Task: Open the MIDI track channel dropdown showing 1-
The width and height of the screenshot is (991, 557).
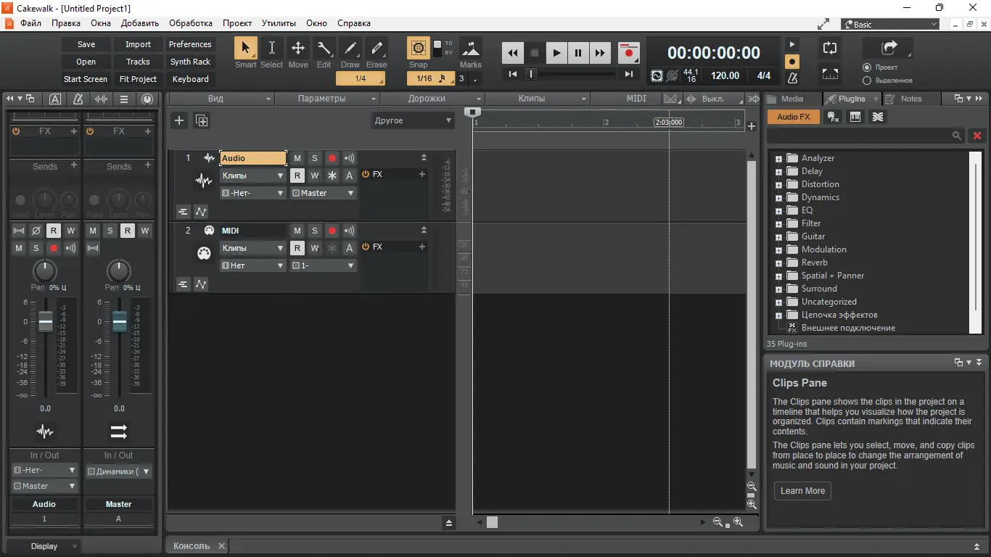Action: click(x=324, y=265)
